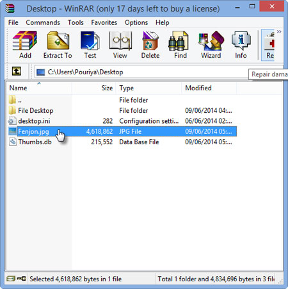Select the desktop.ini file
This screenshot has height=289, width=288.
point(122,121)
